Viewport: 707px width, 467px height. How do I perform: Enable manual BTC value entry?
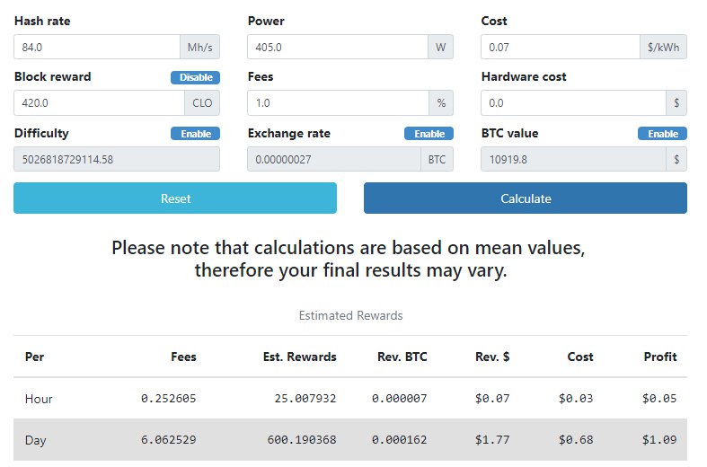[x=662, y=134]
